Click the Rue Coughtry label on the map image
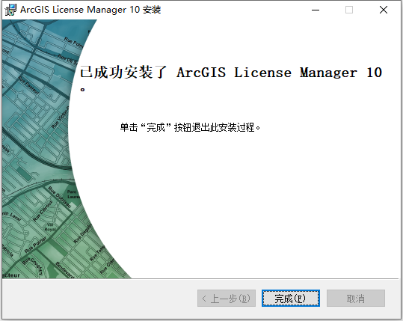 point(33,266)
